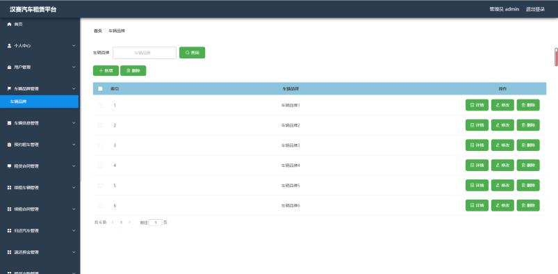Toggle the select-all checkbox in table header
The image size is (558, 274).
click(x=100, y=88)
